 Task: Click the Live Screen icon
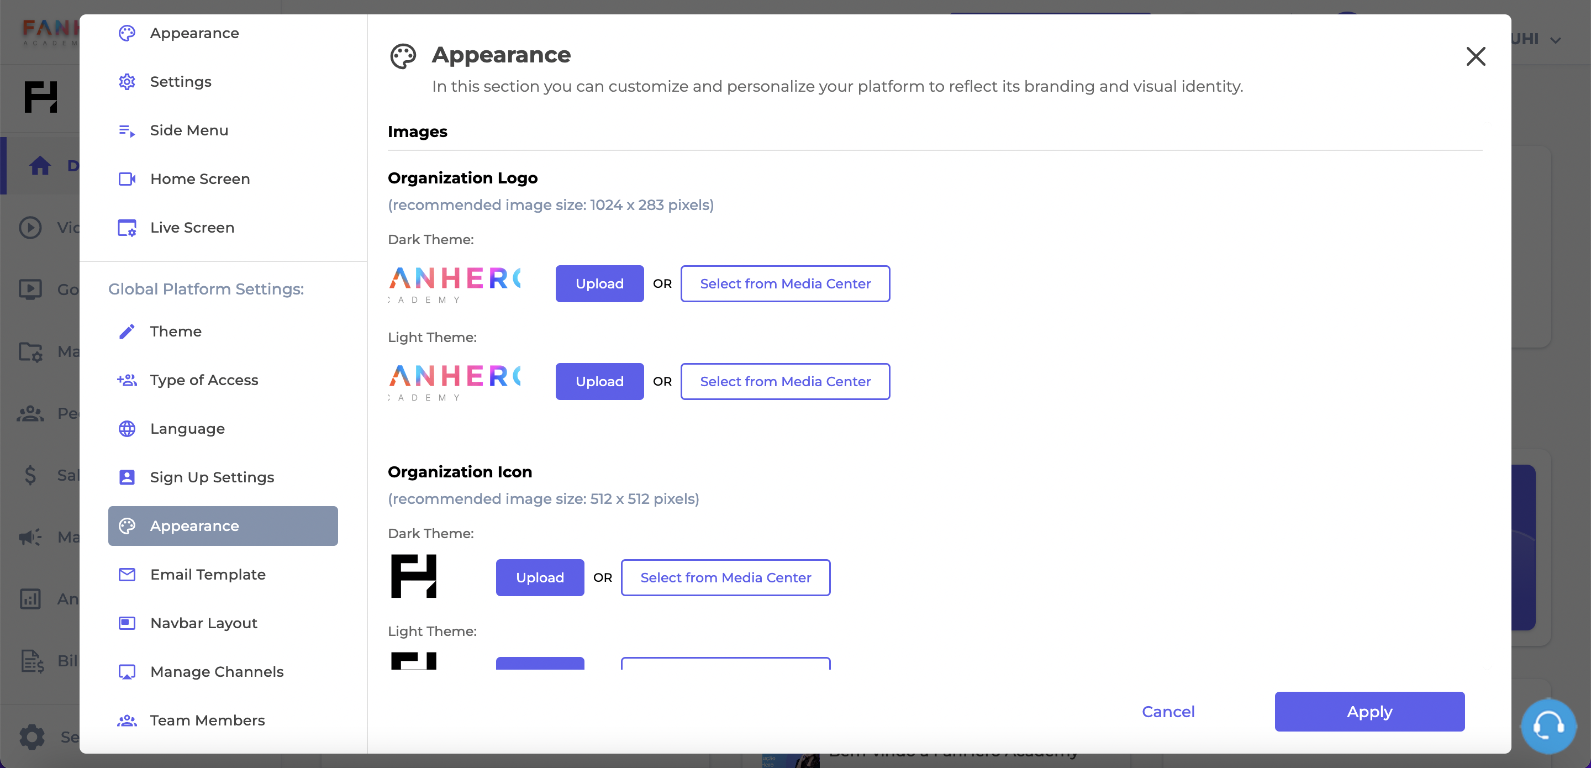(127, 227)
